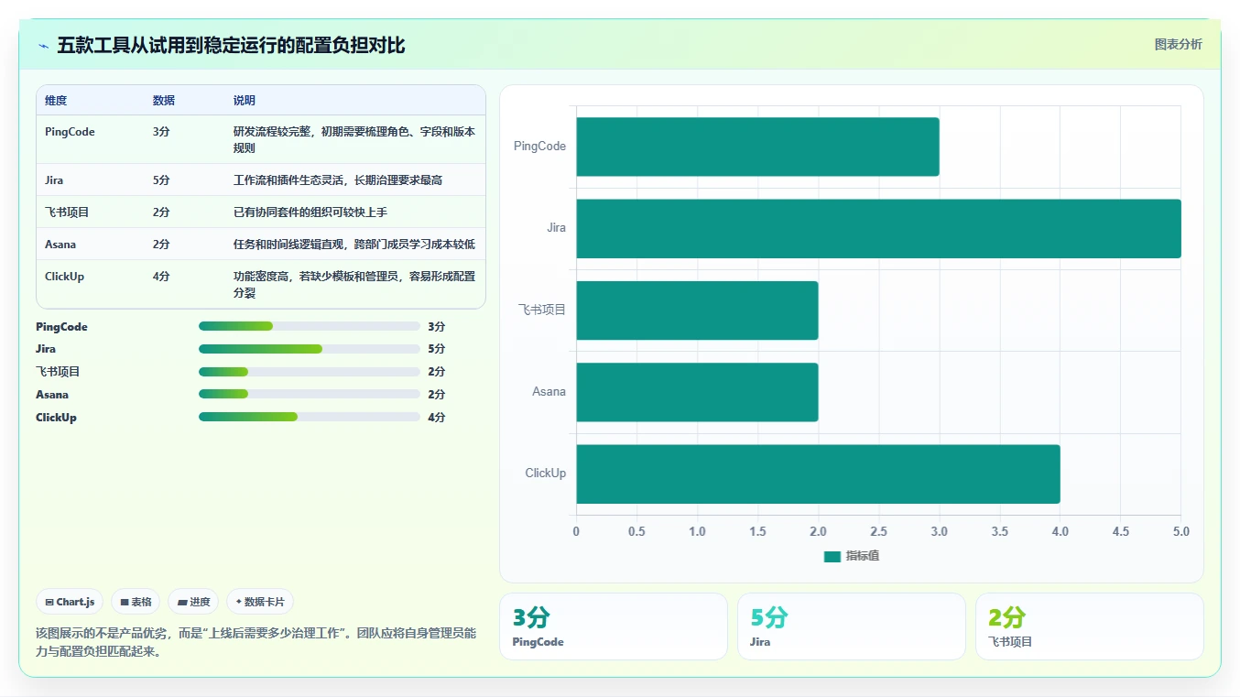
Task: Select the 进度 tag chip
Action: click(x=193, y=602)
